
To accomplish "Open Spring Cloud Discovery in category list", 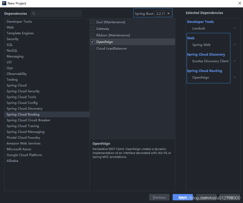I will 47,108.
